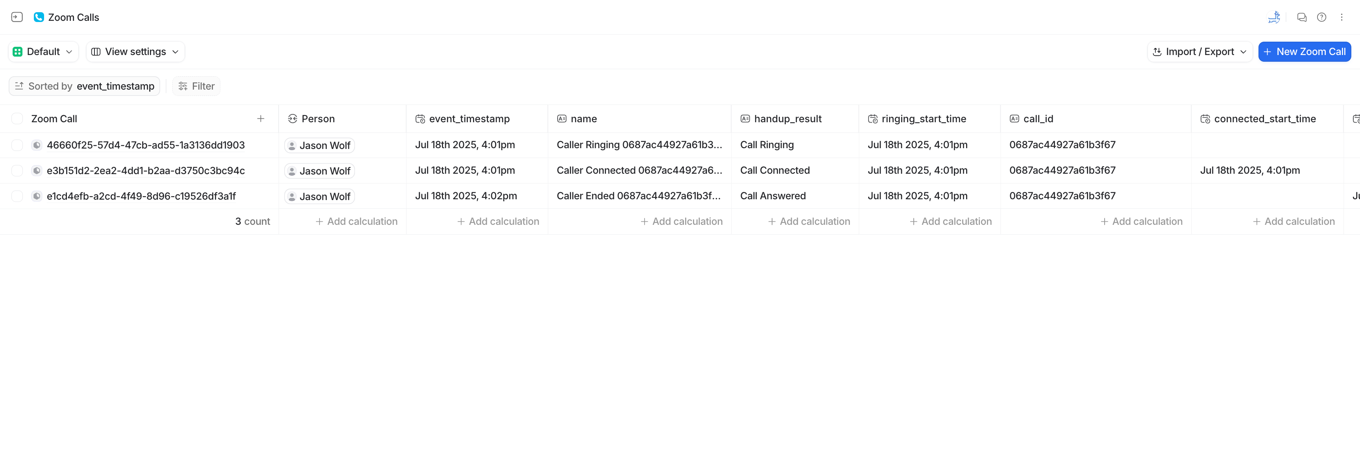The image size is (1360, 474).
Task: Click the Person column type icon
Action: tap(292, 119)
